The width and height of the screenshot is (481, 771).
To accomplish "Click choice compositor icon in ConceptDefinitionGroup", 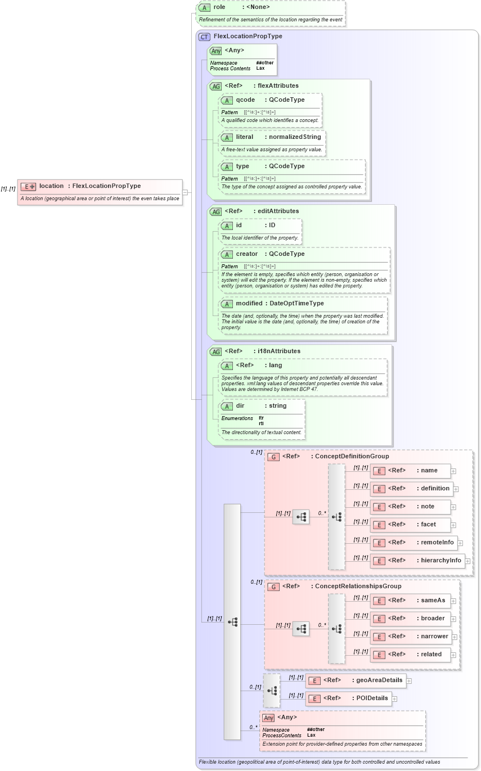I will [336, 517].
